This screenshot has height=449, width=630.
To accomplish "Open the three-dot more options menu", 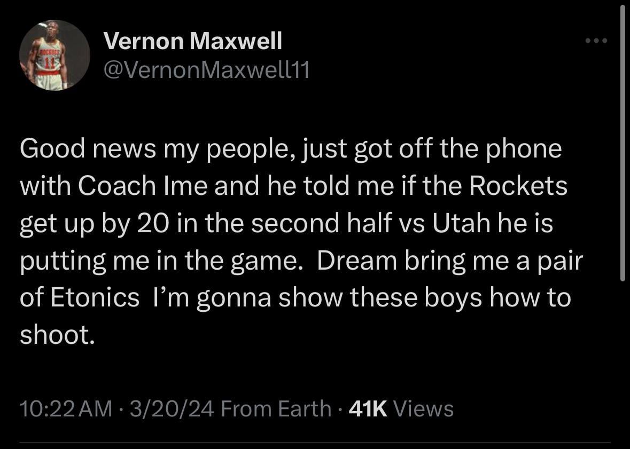I will (596, 41).
